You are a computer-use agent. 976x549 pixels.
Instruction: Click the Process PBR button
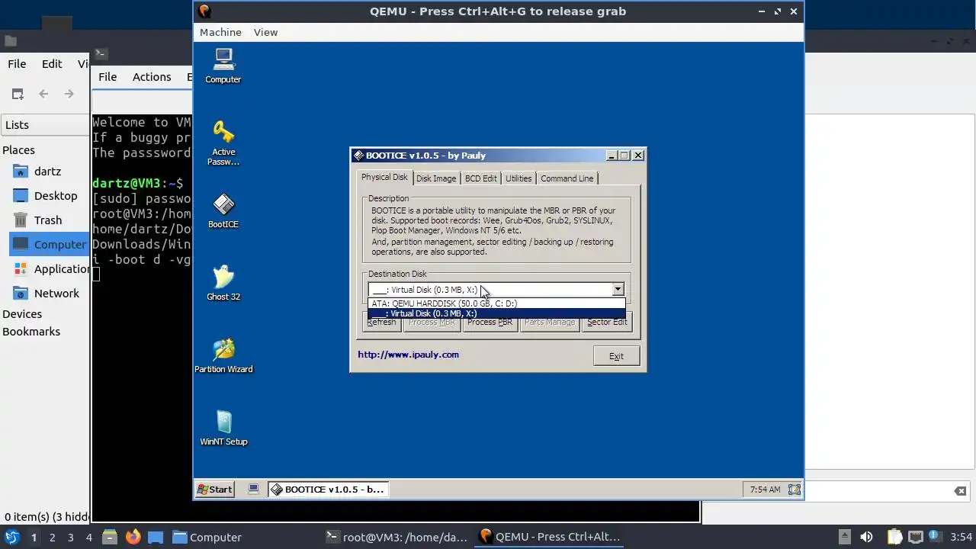pos(490,323)
